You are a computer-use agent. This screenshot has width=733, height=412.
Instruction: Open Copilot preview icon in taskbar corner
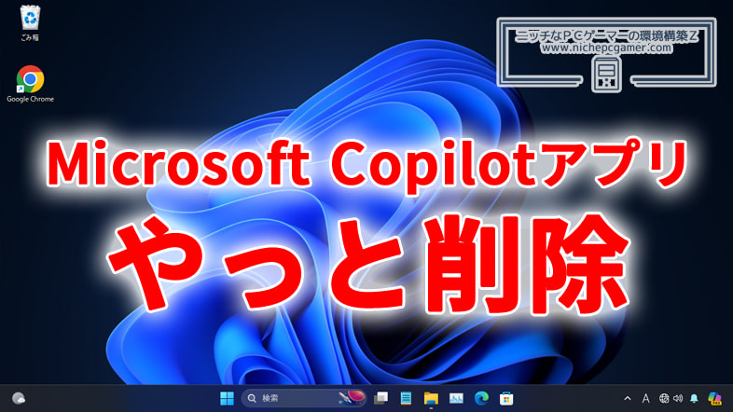pyautogui.click(x=714, y=398)
